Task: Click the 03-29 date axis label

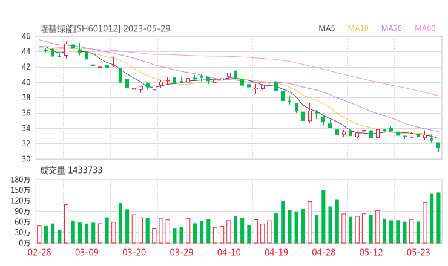Action: point(182,252)
